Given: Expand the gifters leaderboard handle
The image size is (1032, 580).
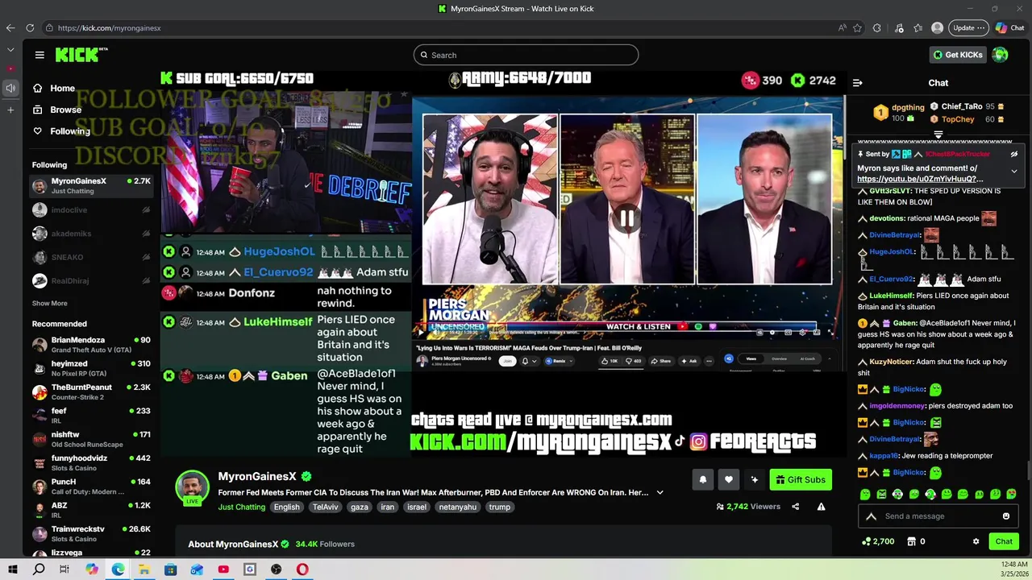Looking at the screenshot, I should tap(938, 135).
